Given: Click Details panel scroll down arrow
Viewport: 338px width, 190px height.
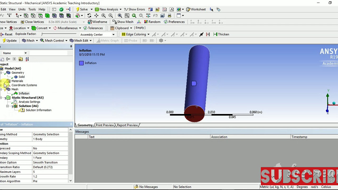Looking at the screenshot, I should tap(71, 181).
